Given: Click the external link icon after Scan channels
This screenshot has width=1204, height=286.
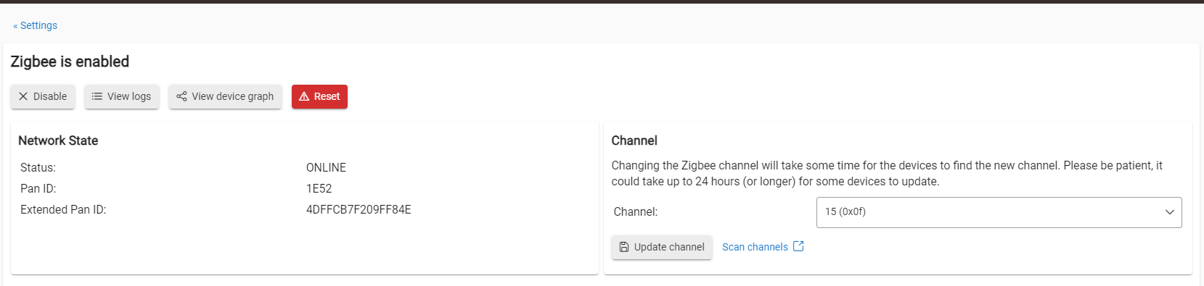Looking at the screenshot, I should pos(798,246).
